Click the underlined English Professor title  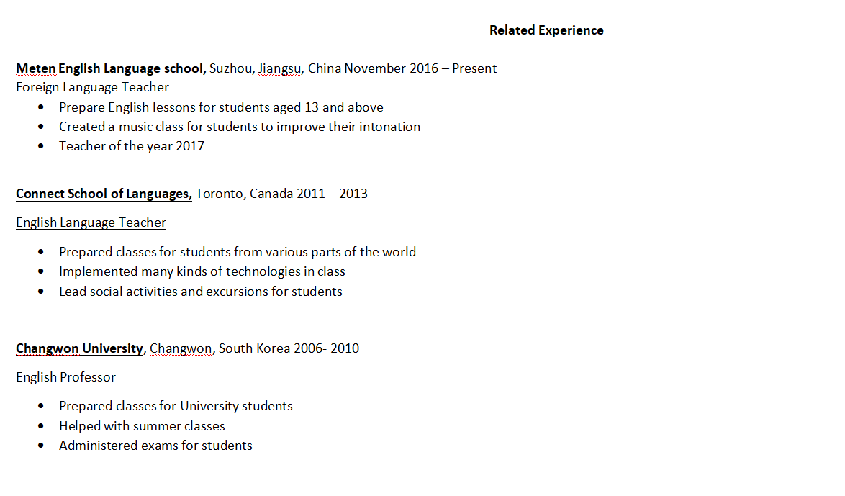pos(65,377)
